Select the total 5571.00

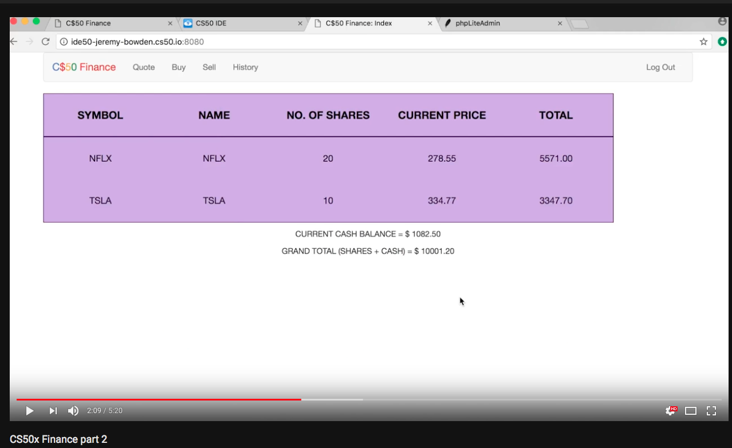(x=556, y=158)
